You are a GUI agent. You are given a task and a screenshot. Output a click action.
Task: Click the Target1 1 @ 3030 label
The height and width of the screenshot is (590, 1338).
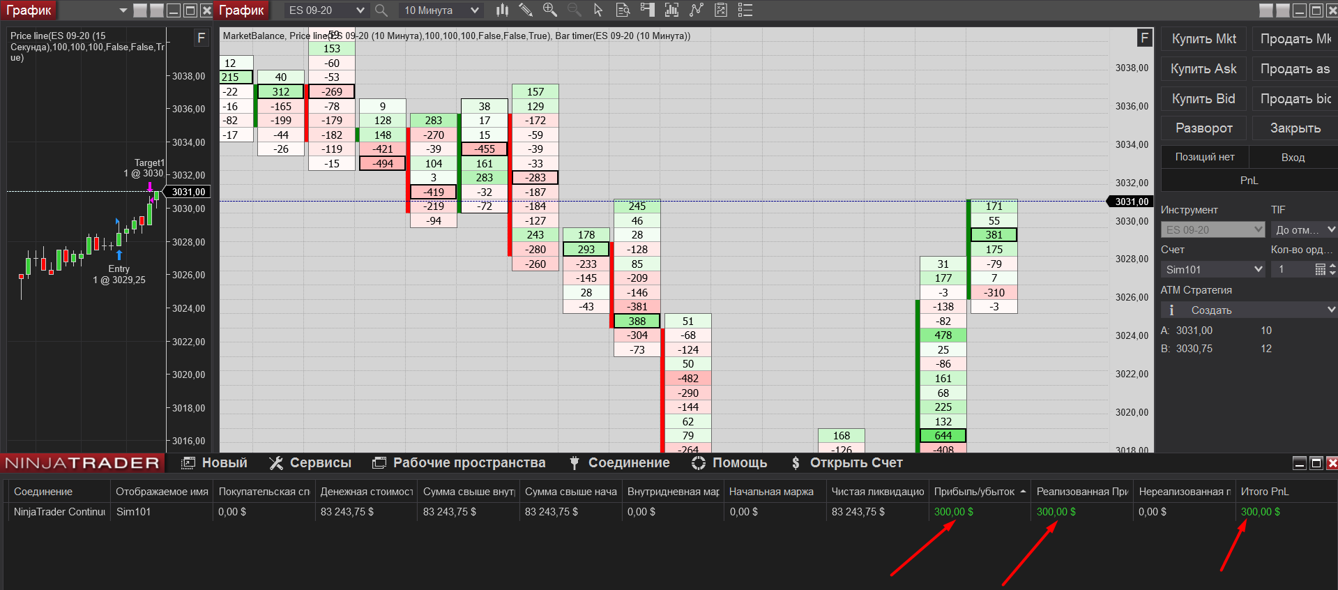[x=144, y=168]
